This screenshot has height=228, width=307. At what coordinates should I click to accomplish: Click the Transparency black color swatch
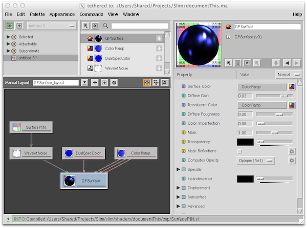246,142
